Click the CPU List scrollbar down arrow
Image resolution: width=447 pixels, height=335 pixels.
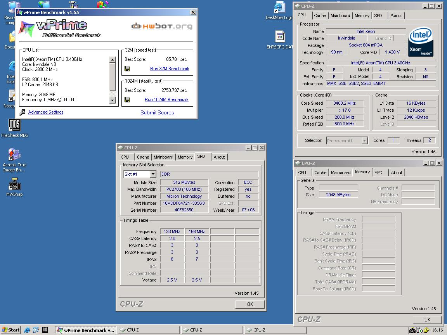point(112,100)
